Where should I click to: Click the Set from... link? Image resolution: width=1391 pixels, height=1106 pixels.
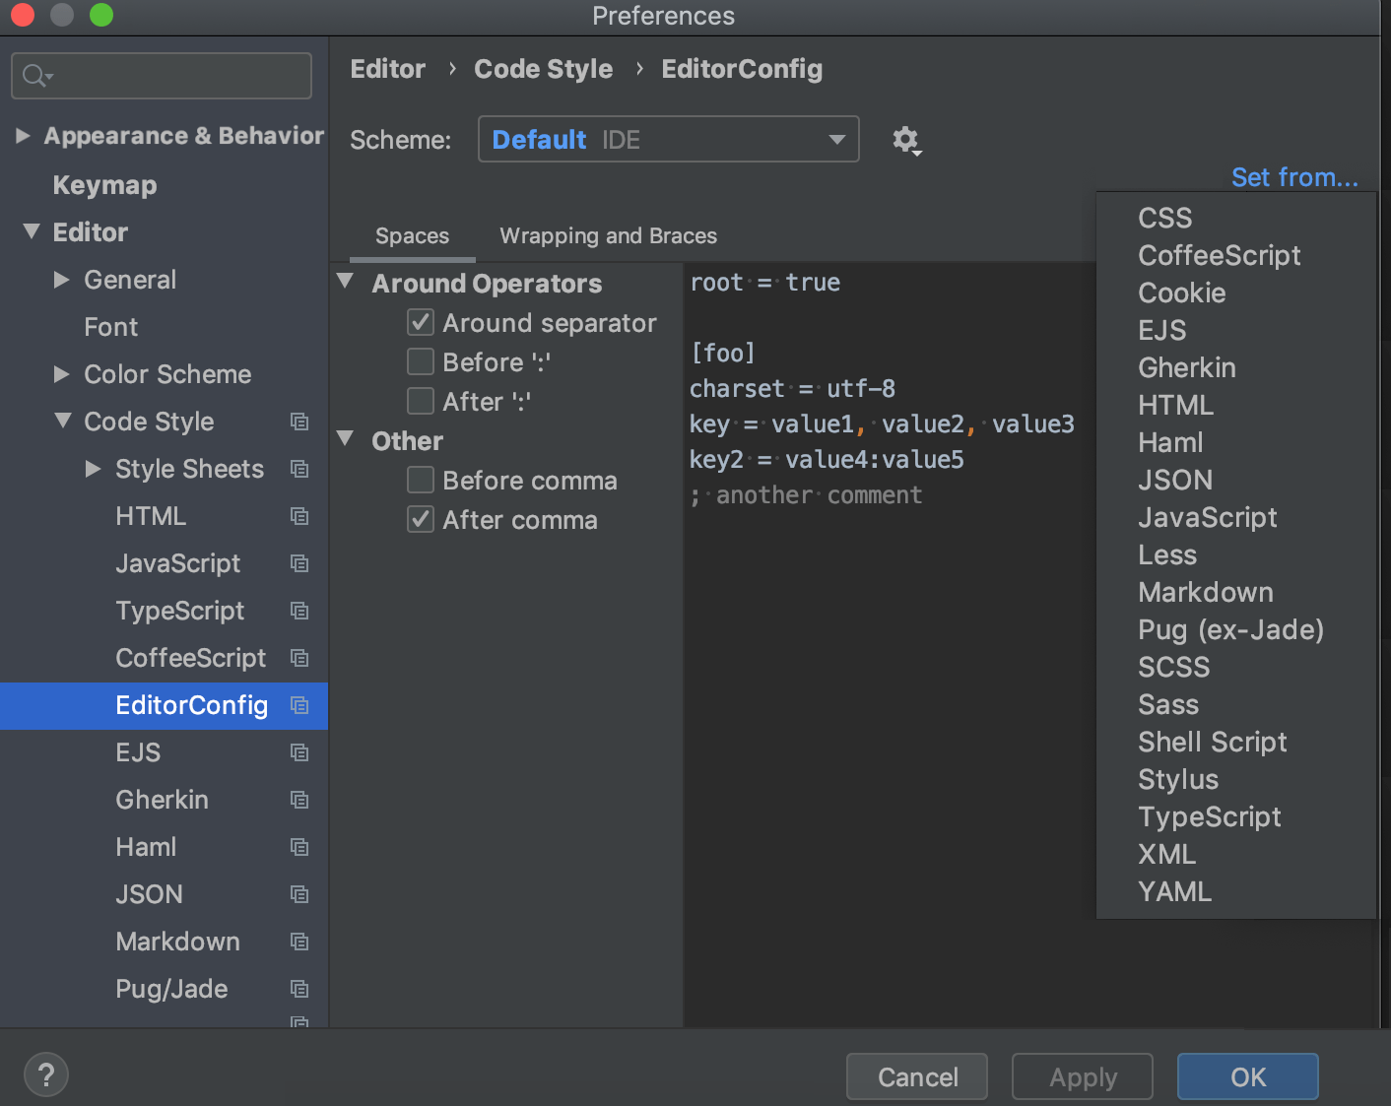(1294, 177)
